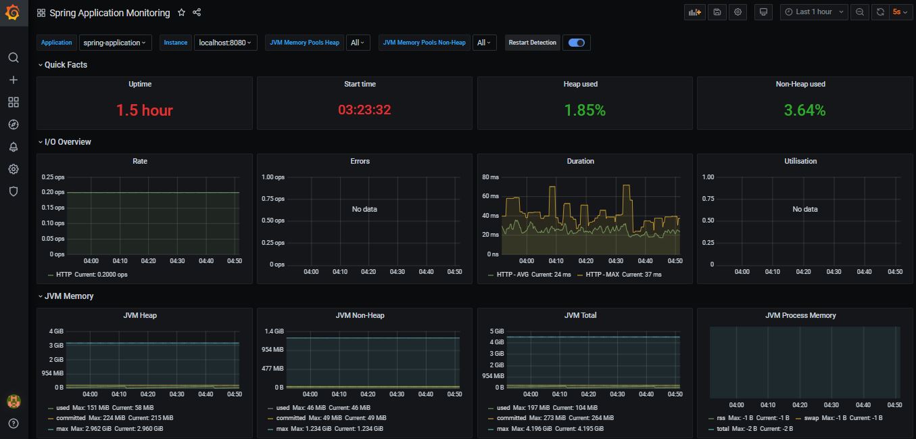Share the dashboard via the share icon
Viewport: 916px width, 439px height.
(197, 12)
